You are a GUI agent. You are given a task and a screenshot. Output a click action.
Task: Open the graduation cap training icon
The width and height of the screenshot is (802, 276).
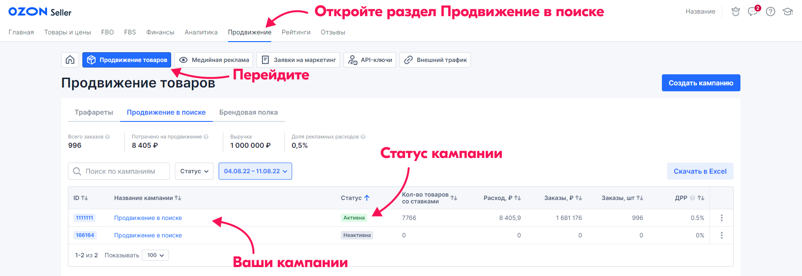788,11
